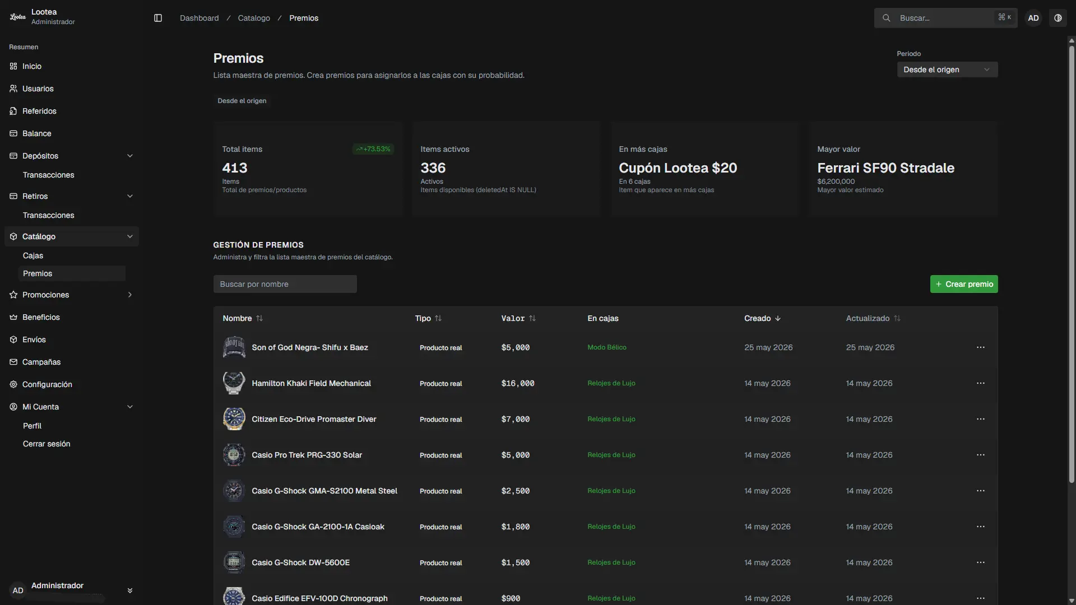Screen dimensions: 1076x605
Task: Click the Promociones star icon
Action: pos(13,295)
